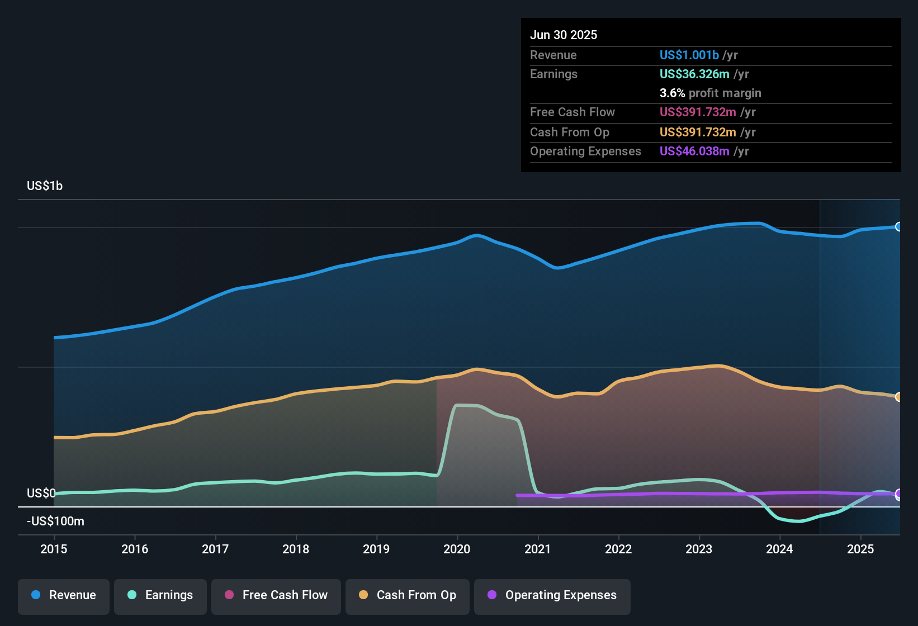Toggle the Revenue series visibility
Image resolution: width=918 pixels, height=626 pixels.
(x=63, y=595)
